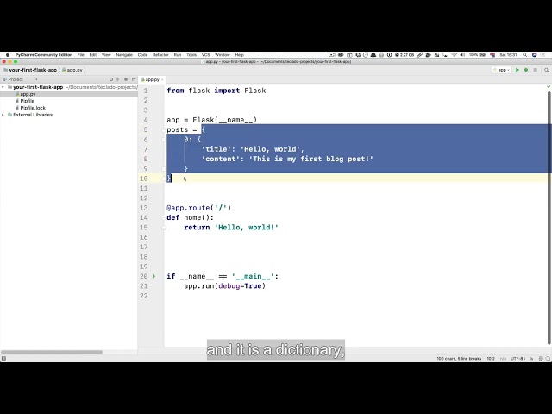
Task: Hide the Project tool window with the hide icon
Action: pos(134,79)
